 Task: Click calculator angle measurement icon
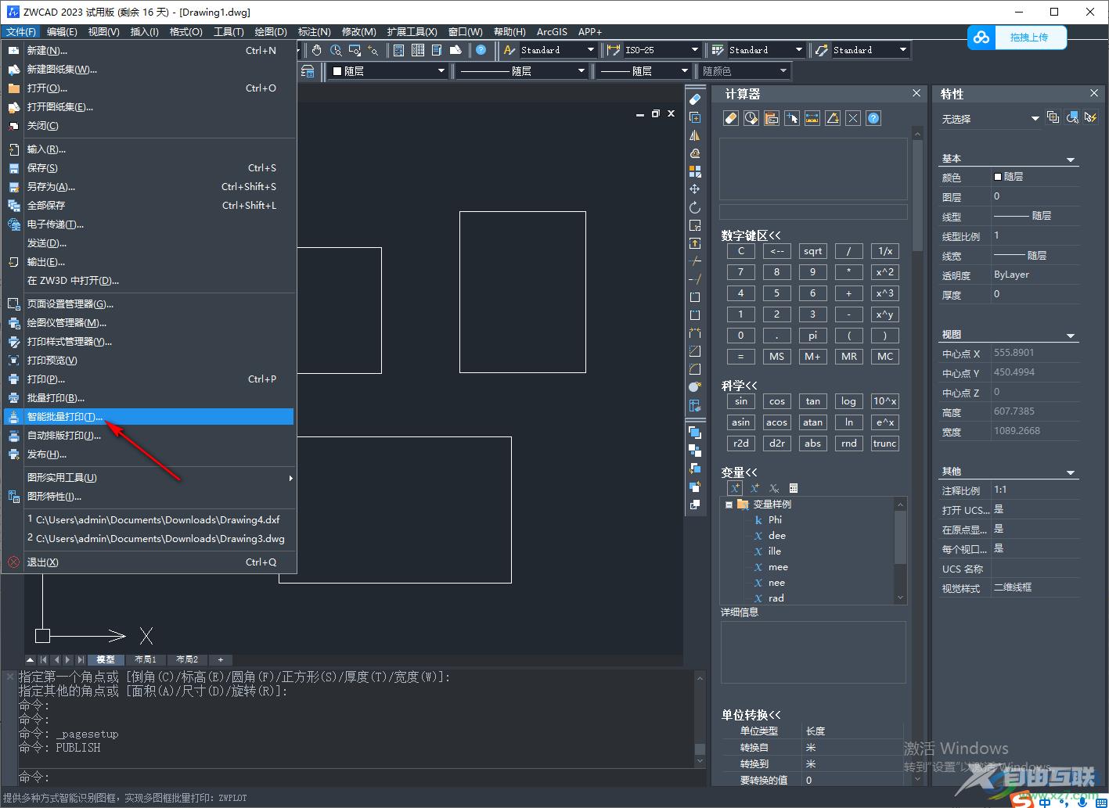(833, 118)
